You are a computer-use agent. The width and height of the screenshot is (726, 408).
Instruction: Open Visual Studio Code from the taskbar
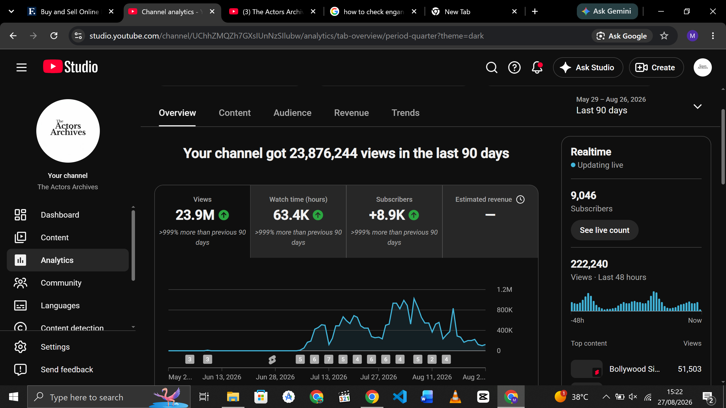(x=400, y=397)
